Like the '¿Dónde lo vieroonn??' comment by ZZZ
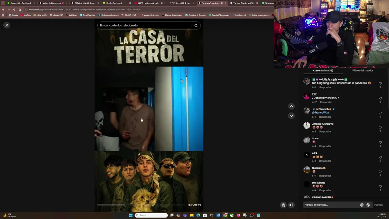Screen dimensions: 389x219 [380, 98]
